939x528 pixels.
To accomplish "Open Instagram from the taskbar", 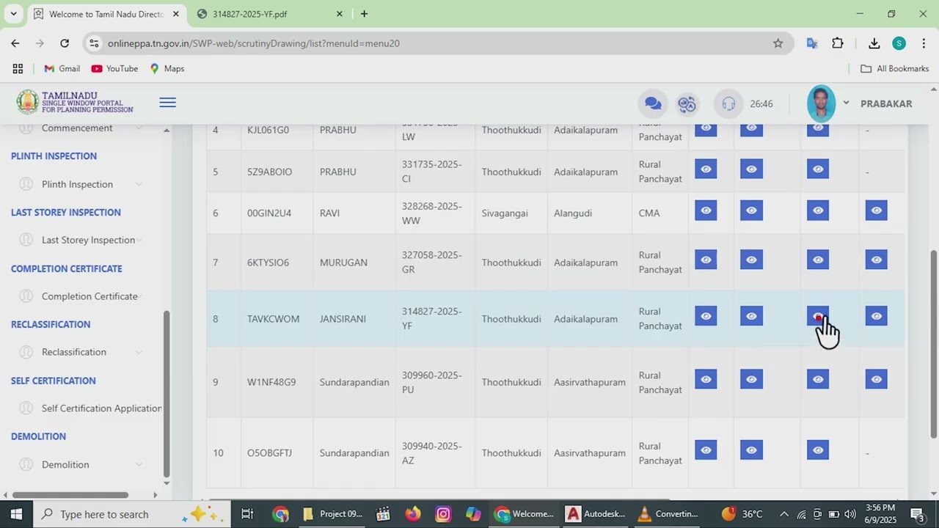I will coord(443,514).
